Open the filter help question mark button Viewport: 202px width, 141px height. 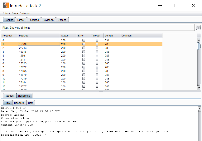[x=198, y=27]
